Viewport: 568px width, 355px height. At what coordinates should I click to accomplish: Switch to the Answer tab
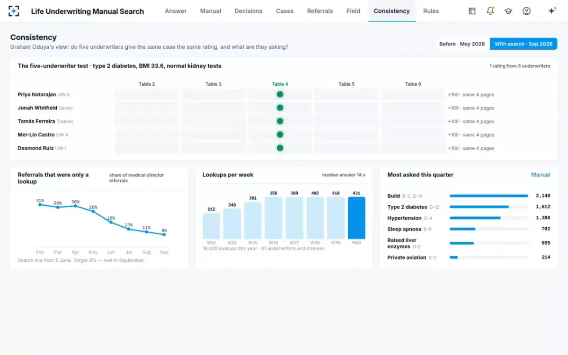coord(176,11)
